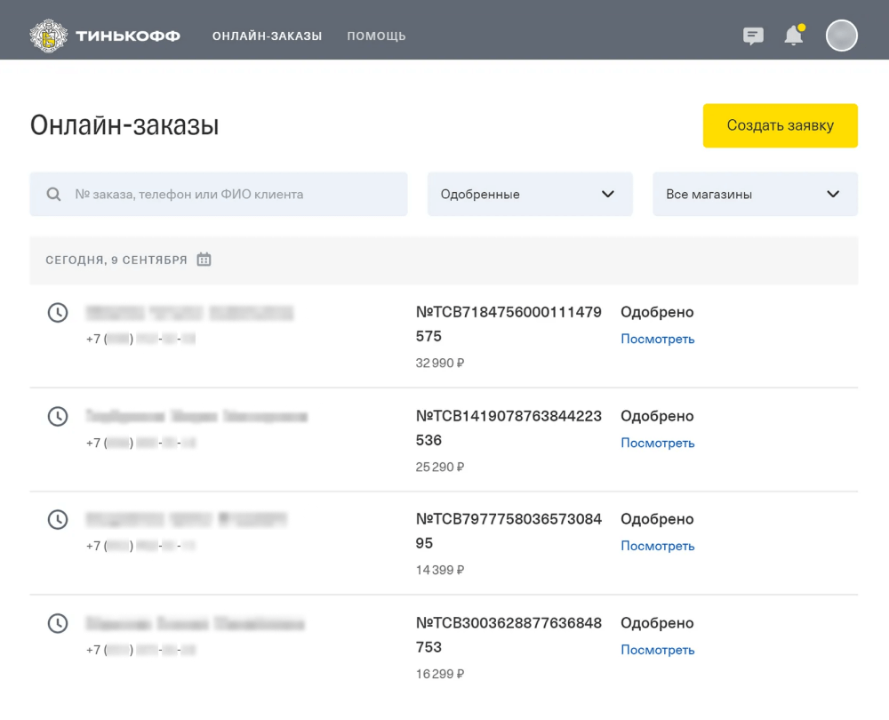The image size is (889, 720).
Task: Open the profile avatar in the header
Action: [841, 36]
